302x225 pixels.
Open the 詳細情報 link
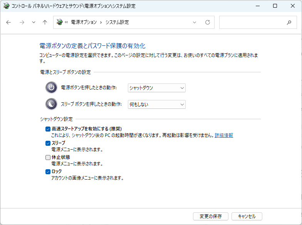223,135
